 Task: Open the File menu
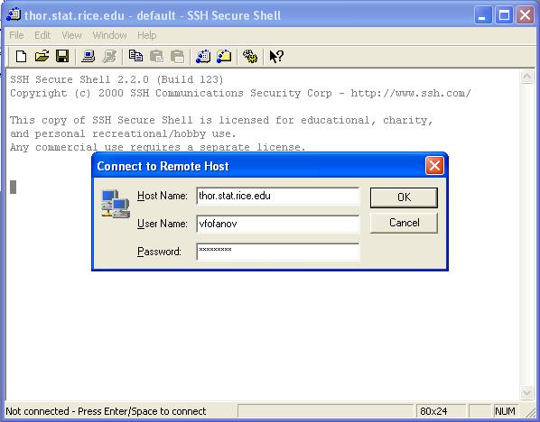pos(16,35)
